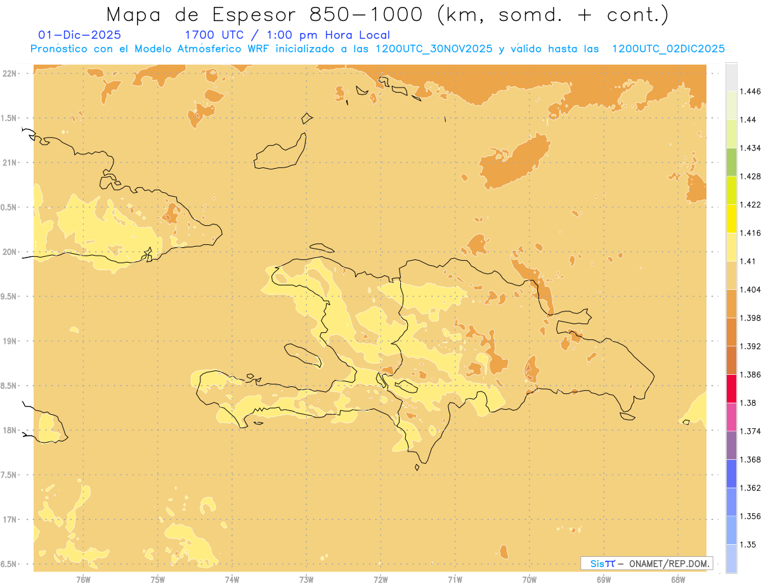Click the longitude label '73W'
This screenshot has height=588, width=761.
point(306,580)
